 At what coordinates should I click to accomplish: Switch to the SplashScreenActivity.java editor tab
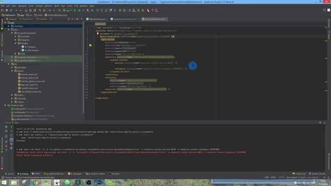tap(125, 19)
